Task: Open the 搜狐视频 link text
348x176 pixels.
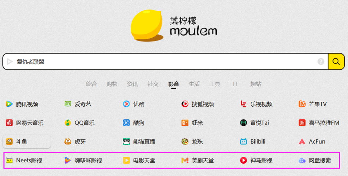Action: click(203, 104)
